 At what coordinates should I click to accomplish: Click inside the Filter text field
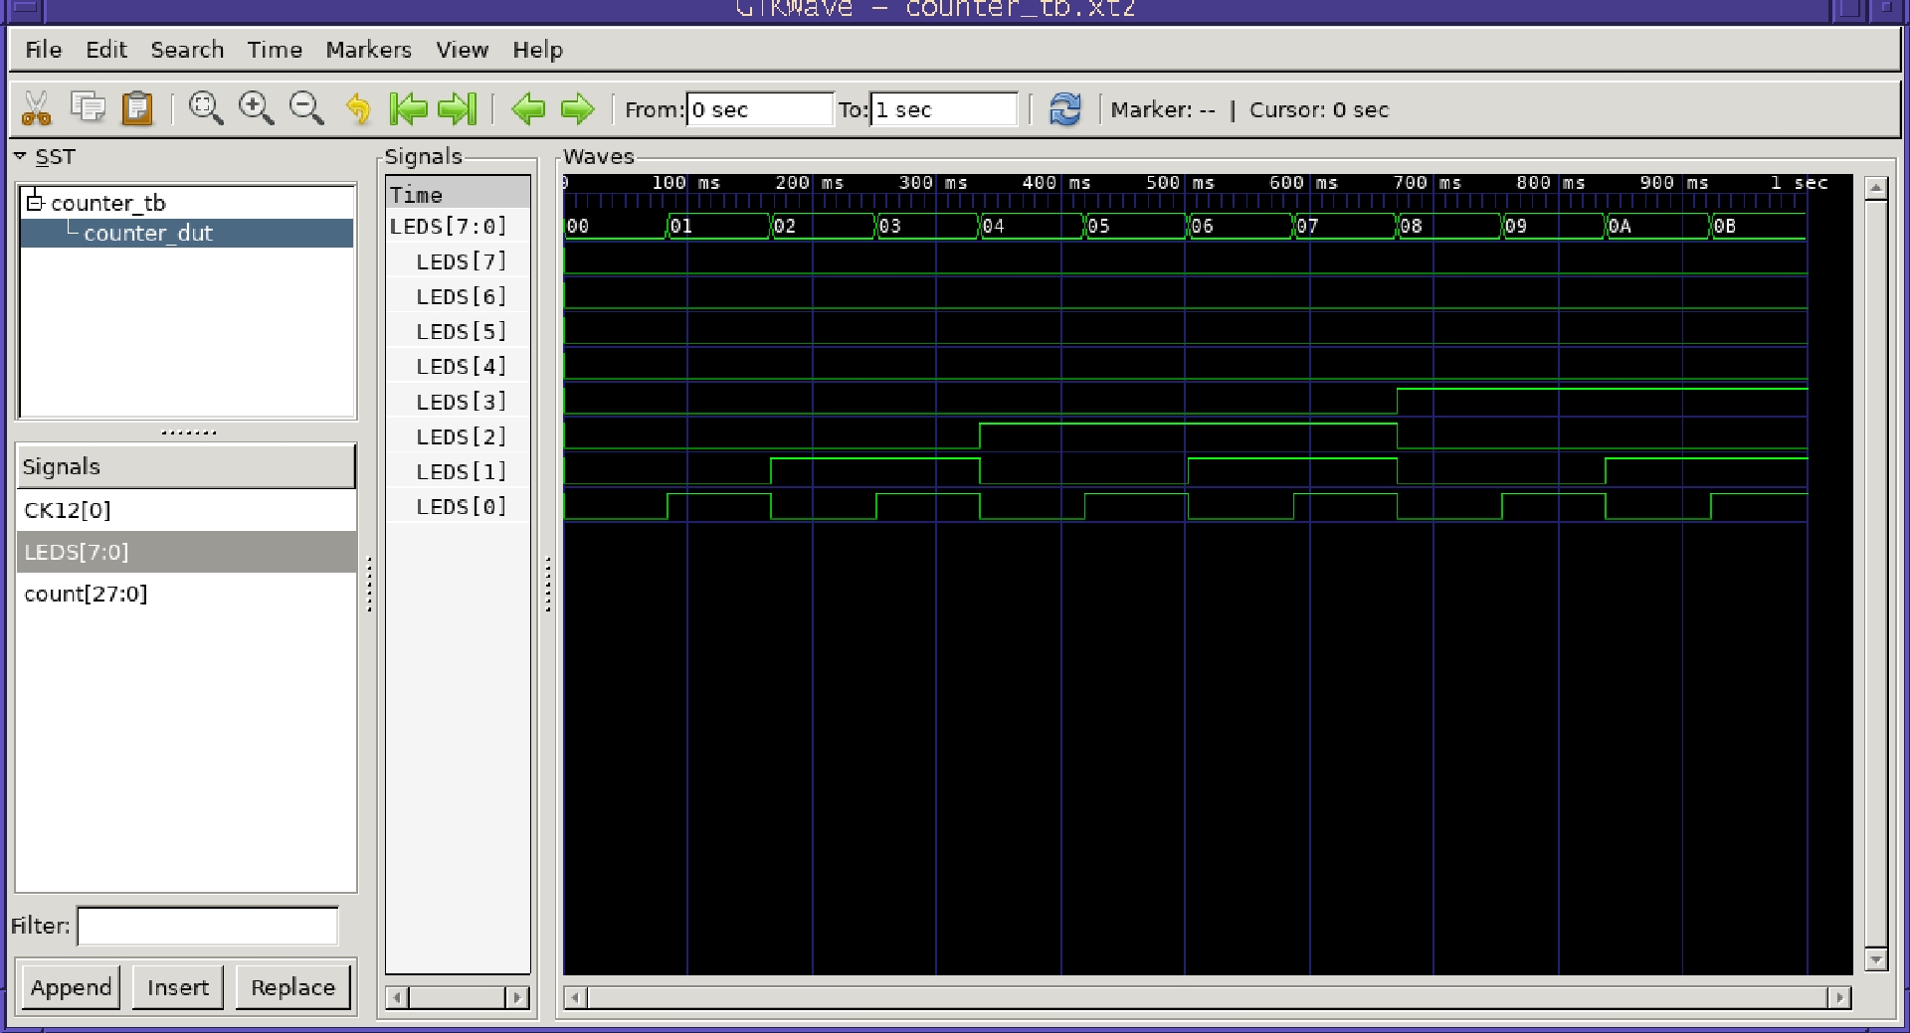tap(207, 927)
